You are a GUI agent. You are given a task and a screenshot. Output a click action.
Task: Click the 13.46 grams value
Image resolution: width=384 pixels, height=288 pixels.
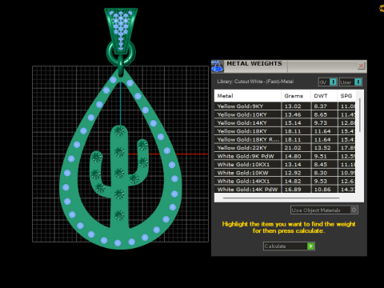point(293,114)
